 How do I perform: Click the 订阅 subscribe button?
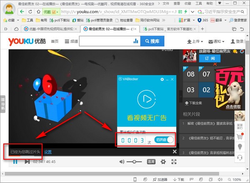point(210,58)
